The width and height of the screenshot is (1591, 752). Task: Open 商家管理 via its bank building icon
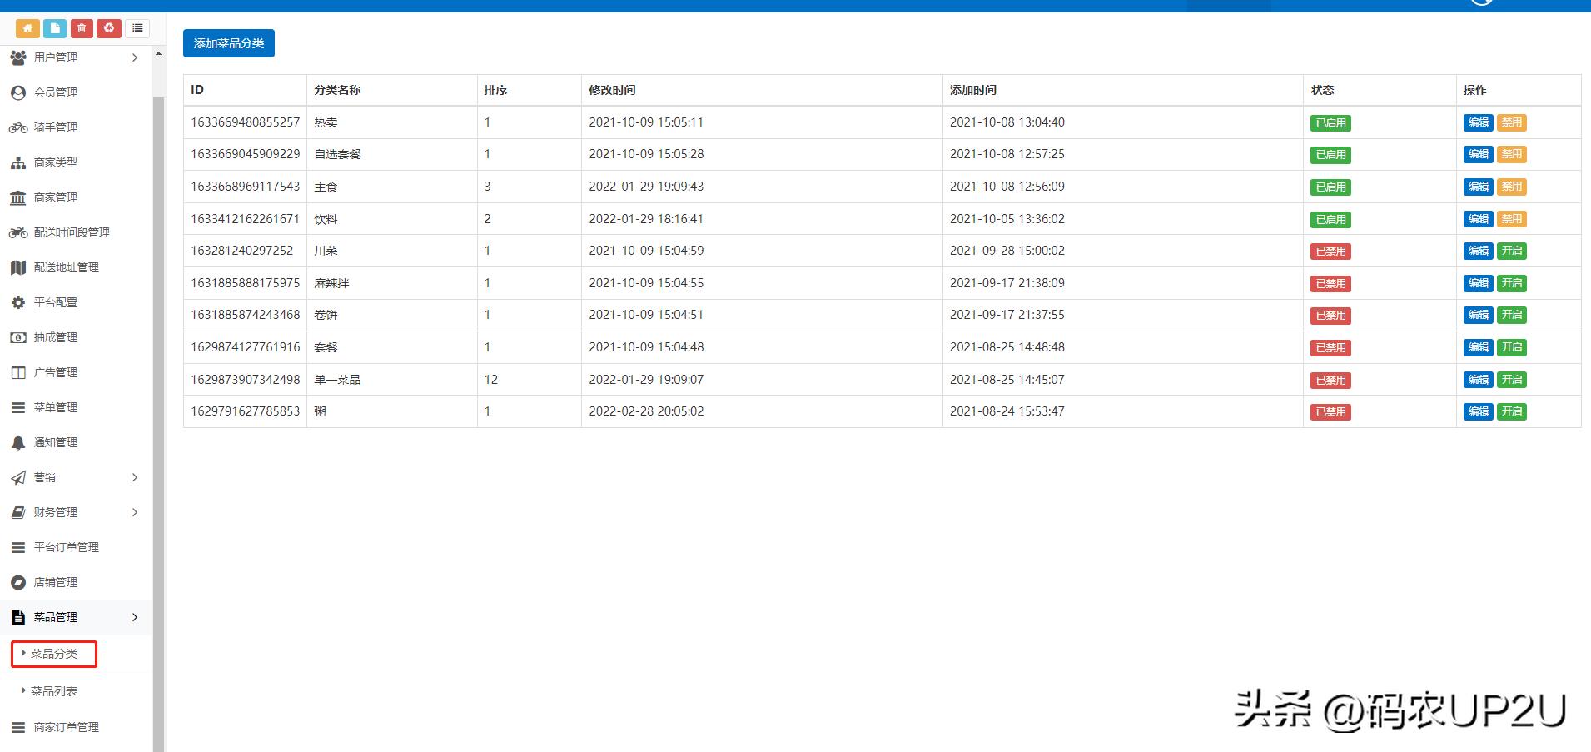coord(18,197)
